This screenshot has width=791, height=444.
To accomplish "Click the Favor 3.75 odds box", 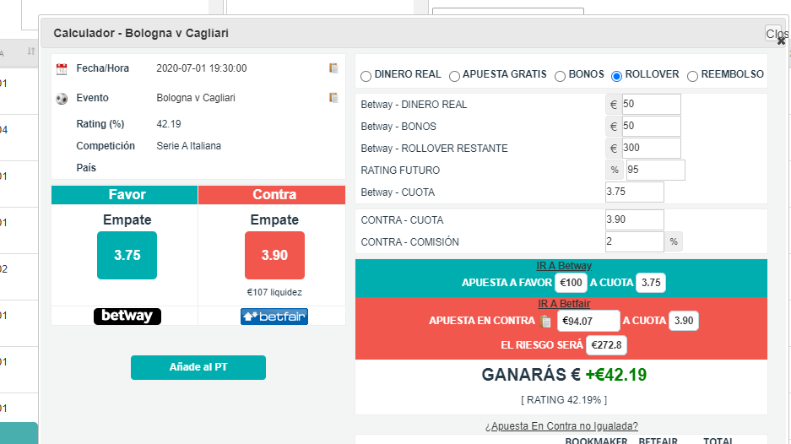I will coord(127,255).
